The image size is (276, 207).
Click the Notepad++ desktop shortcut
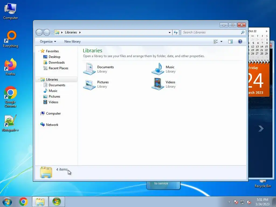tap(10, 123)
